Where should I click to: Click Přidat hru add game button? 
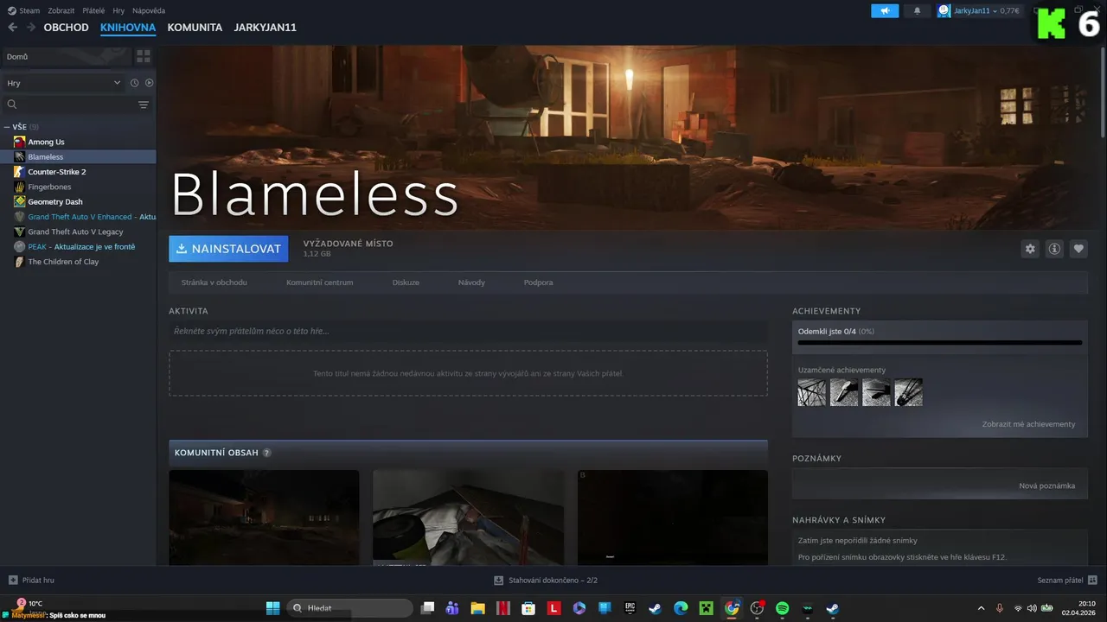[x=31, y=580]
